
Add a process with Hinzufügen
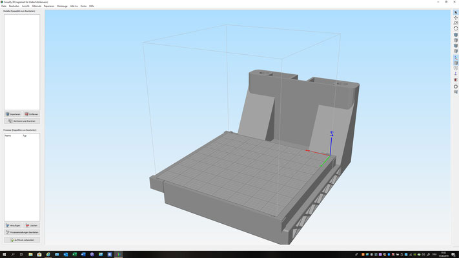coord(12,225)
